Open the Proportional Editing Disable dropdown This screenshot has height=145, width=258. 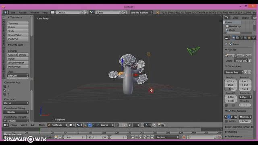pyautogui.click(x=16, y=112)
